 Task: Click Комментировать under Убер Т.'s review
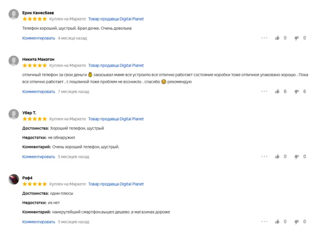pos(39,157)
